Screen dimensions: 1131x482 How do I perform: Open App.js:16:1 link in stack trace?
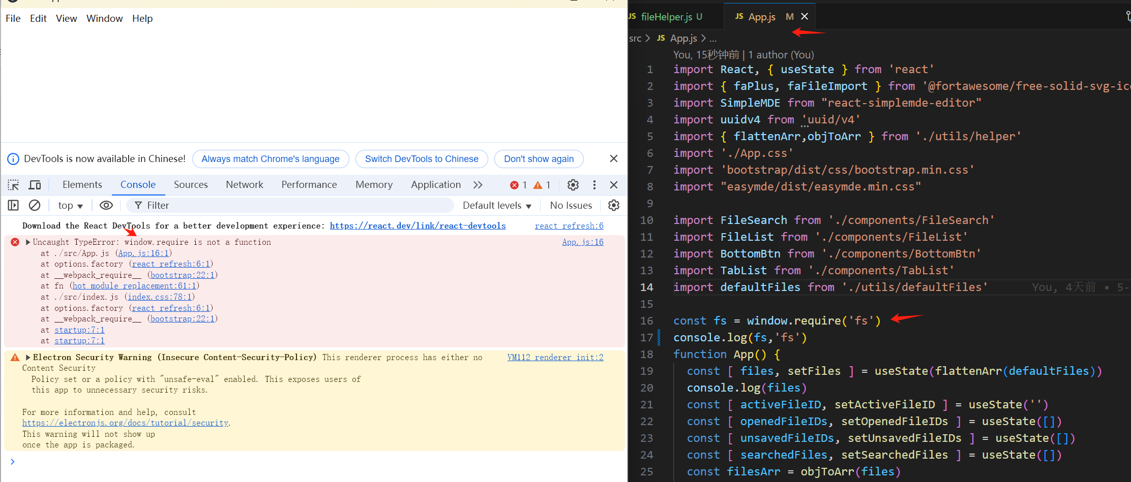tap(144, 253)
